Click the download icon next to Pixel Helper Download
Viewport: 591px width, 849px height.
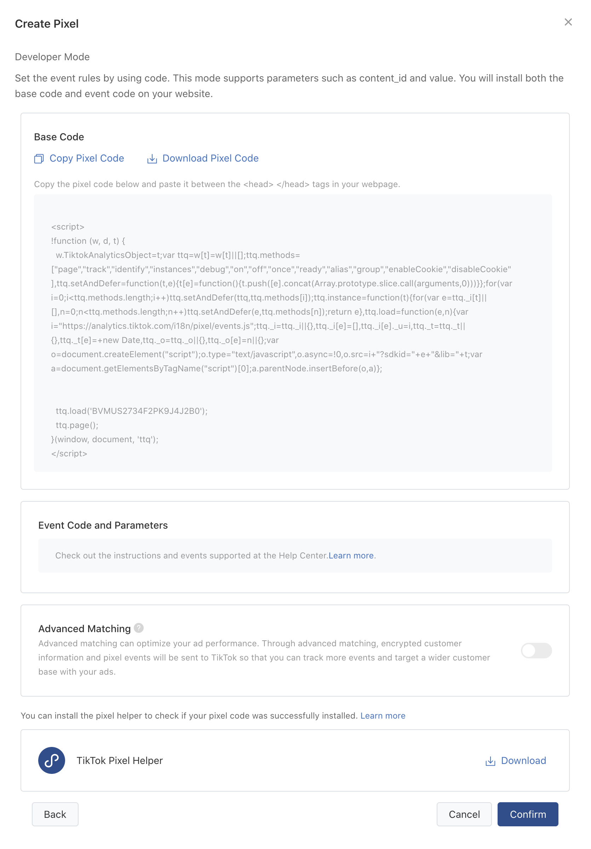[490, 761]
